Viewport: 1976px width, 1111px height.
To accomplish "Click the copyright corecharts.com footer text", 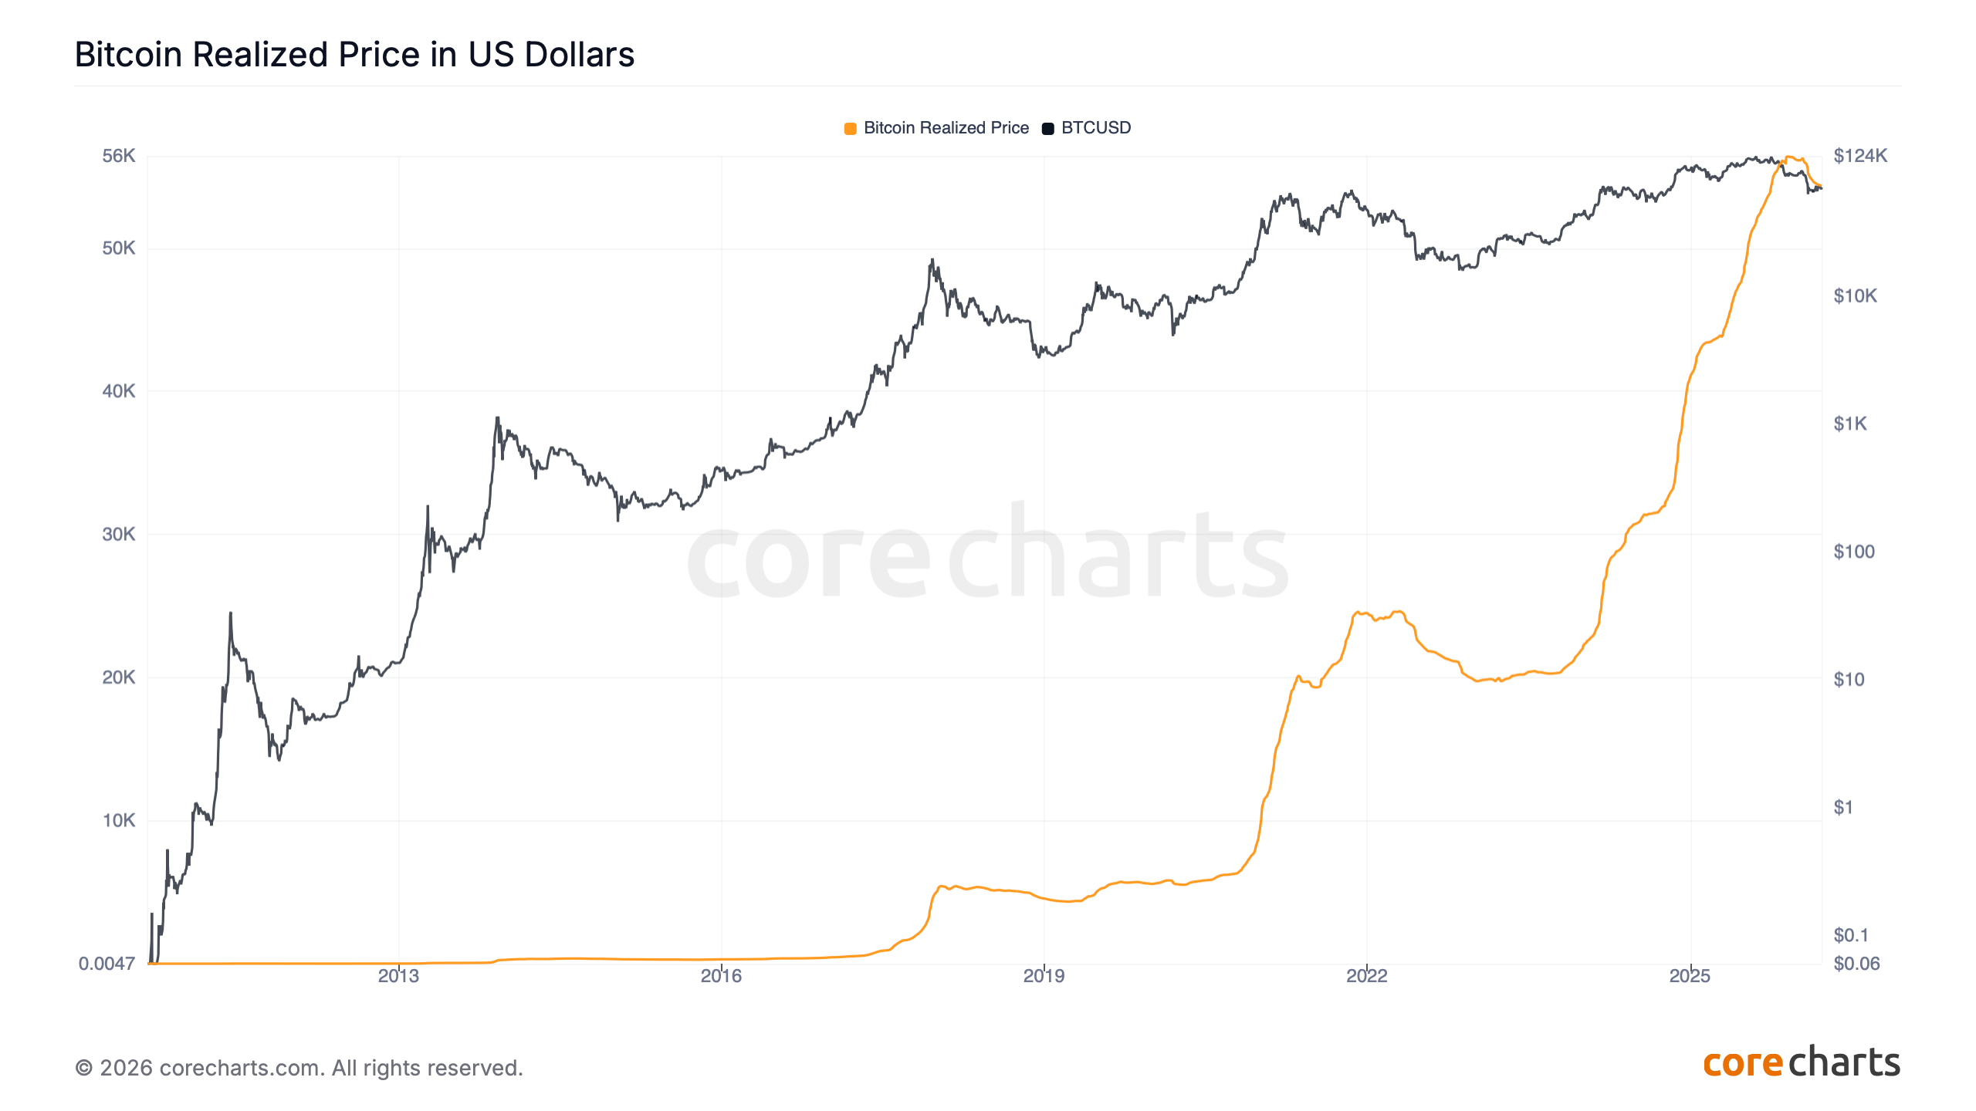I will 299,1068.
